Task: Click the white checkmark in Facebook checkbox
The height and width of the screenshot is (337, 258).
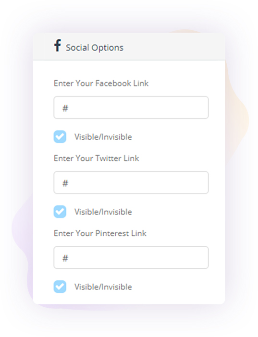Action: tap(60, 136)
